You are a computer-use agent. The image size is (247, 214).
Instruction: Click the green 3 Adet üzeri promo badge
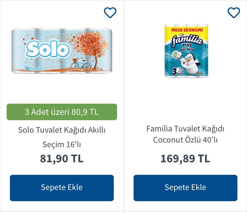[x=62, y=112]
